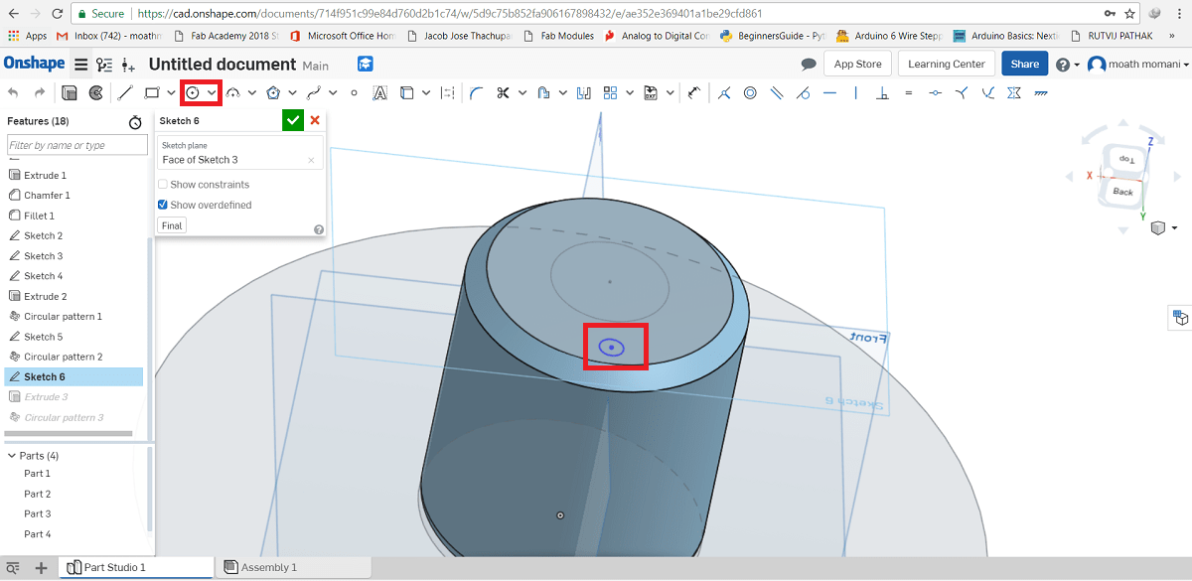The width and height of the screenshot is (1192, 581).
Task: Select Chamfer 1 in feature list
Action: [x=47, y=196]
